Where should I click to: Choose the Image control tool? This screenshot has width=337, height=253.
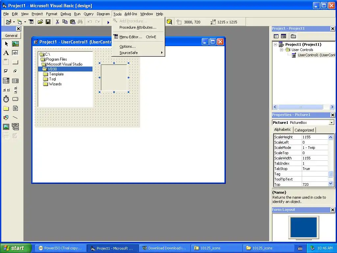click(x=6, y=127)
